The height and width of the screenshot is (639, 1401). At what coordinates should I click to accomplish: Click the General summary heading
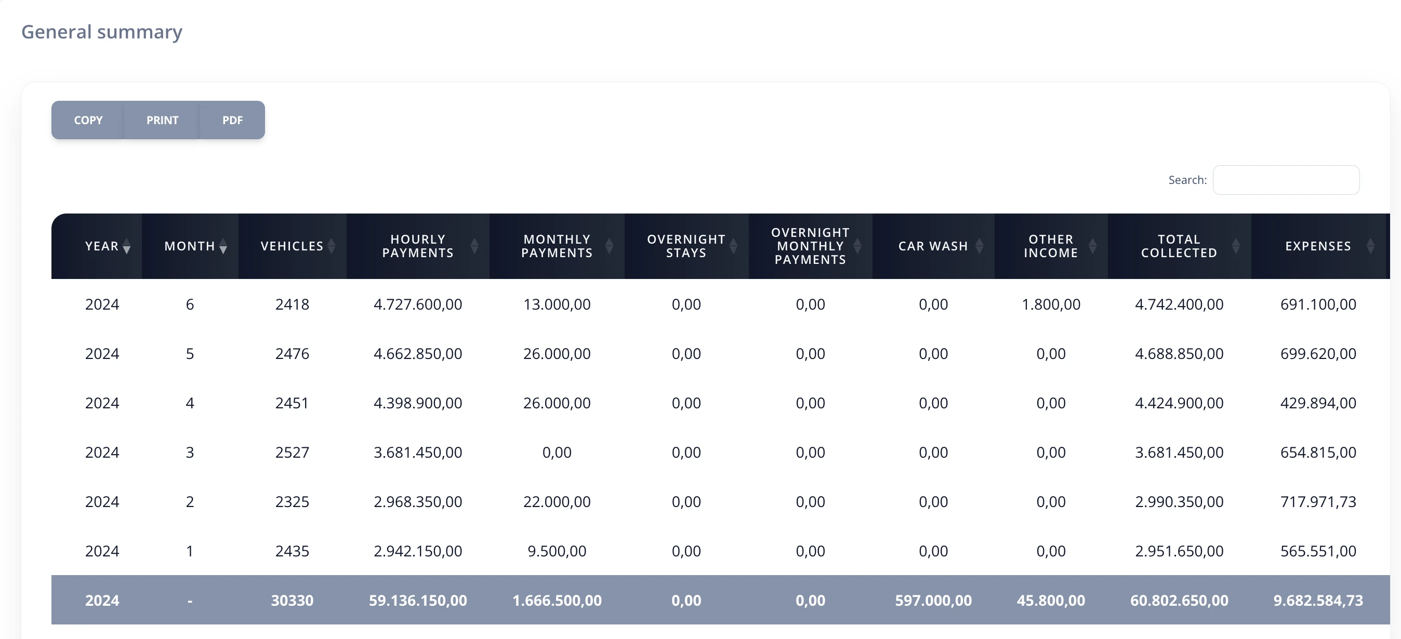(x=102, y=32)
